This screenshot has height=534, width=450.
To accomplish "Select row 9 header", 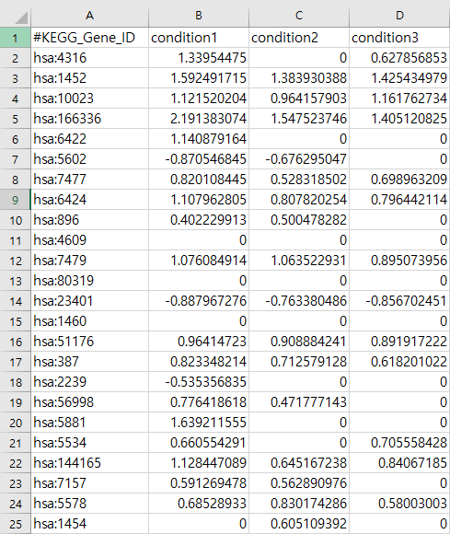I will click(x=15, y=200).
